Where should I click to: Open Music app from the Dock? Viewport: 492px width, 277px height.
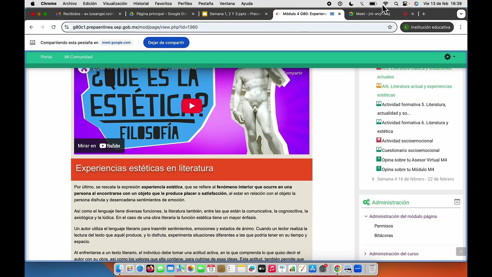[272, 269]
